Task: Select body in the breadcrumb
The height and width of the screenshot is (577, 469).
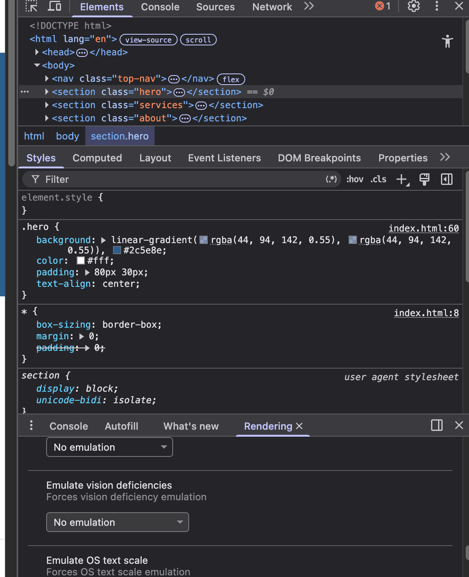Action: click(x=68, y=136)
